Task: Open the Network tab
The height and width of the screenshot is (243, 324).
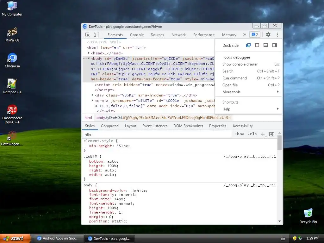Action: (178, 35)
